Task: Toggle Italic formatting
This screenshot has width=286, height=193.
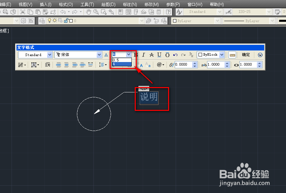Action: click(144, 55)
